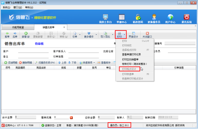Click 更换操作员 user icon
Image resolution: width=198 pixels, height=129 pixels.
(154, 17)
